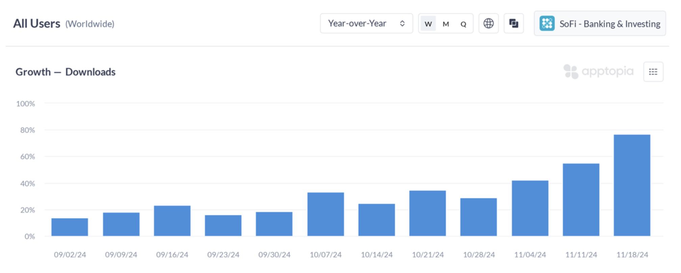Select the 11/11/24 downloads bar
The height and width of the screenshot is (273, 681).
point(581,200)
